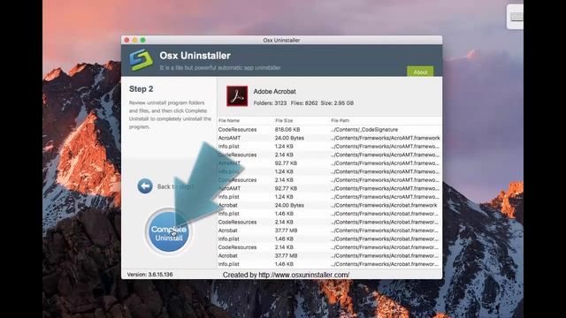Click the Complete Uninstall button
Viewport: 566px width, 318px height.
169,231
